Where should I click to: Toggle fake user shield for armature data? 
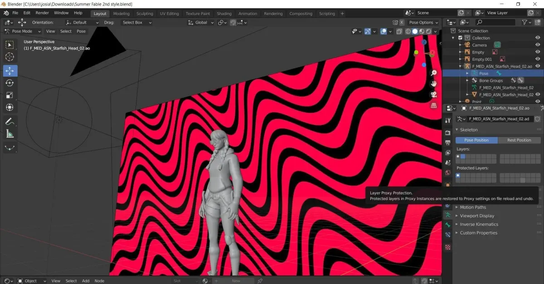(x=537, y=119)
